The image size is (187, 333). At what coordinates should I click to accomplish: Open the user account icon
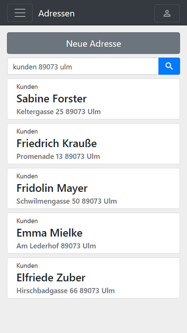pos(167,13)
